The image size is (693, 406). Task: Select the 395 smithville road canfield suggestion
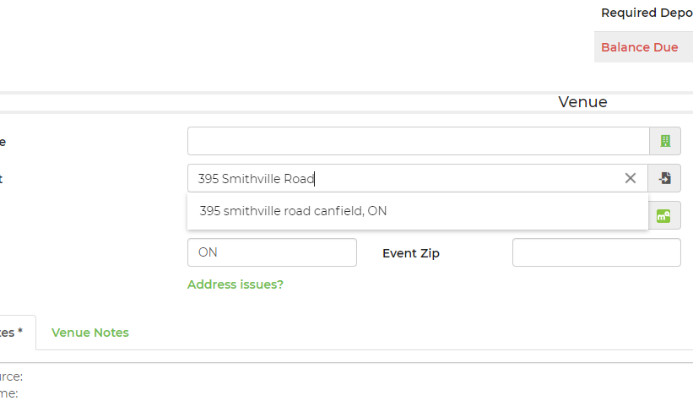tap(293, 211)
